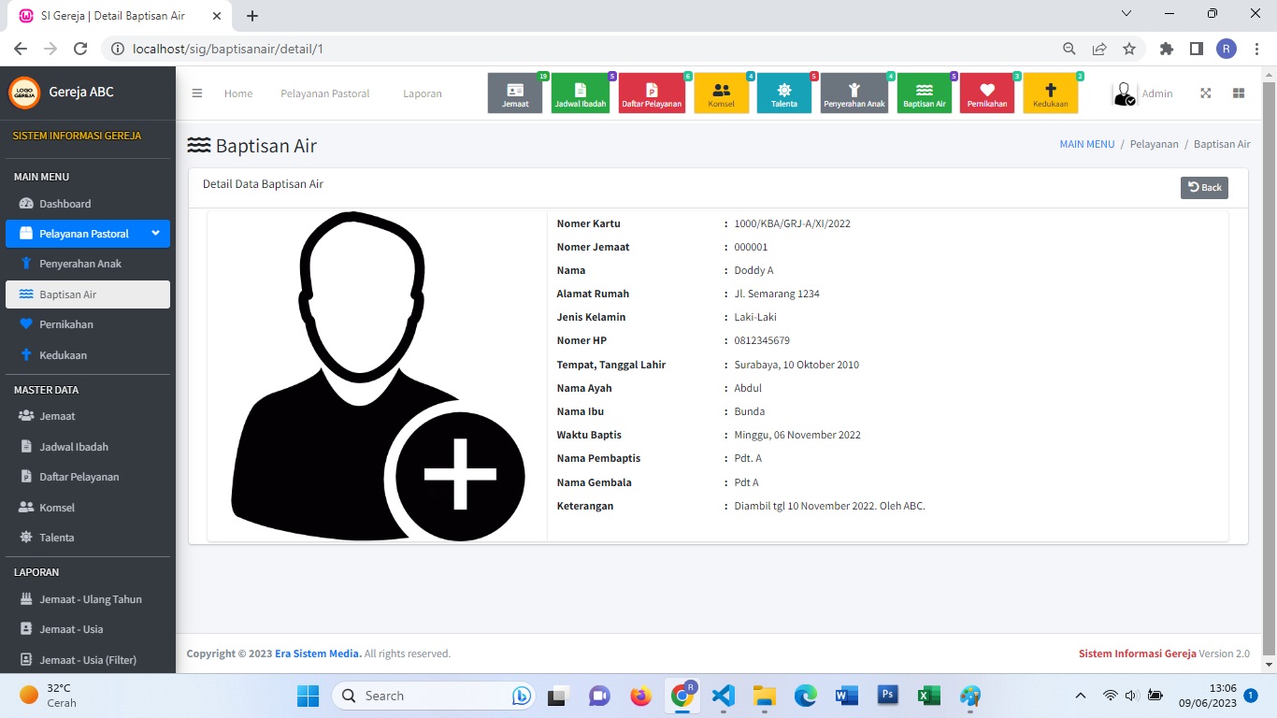
Task: Open the green Jadwal Ibadah tile
Action: pos(581,93)
